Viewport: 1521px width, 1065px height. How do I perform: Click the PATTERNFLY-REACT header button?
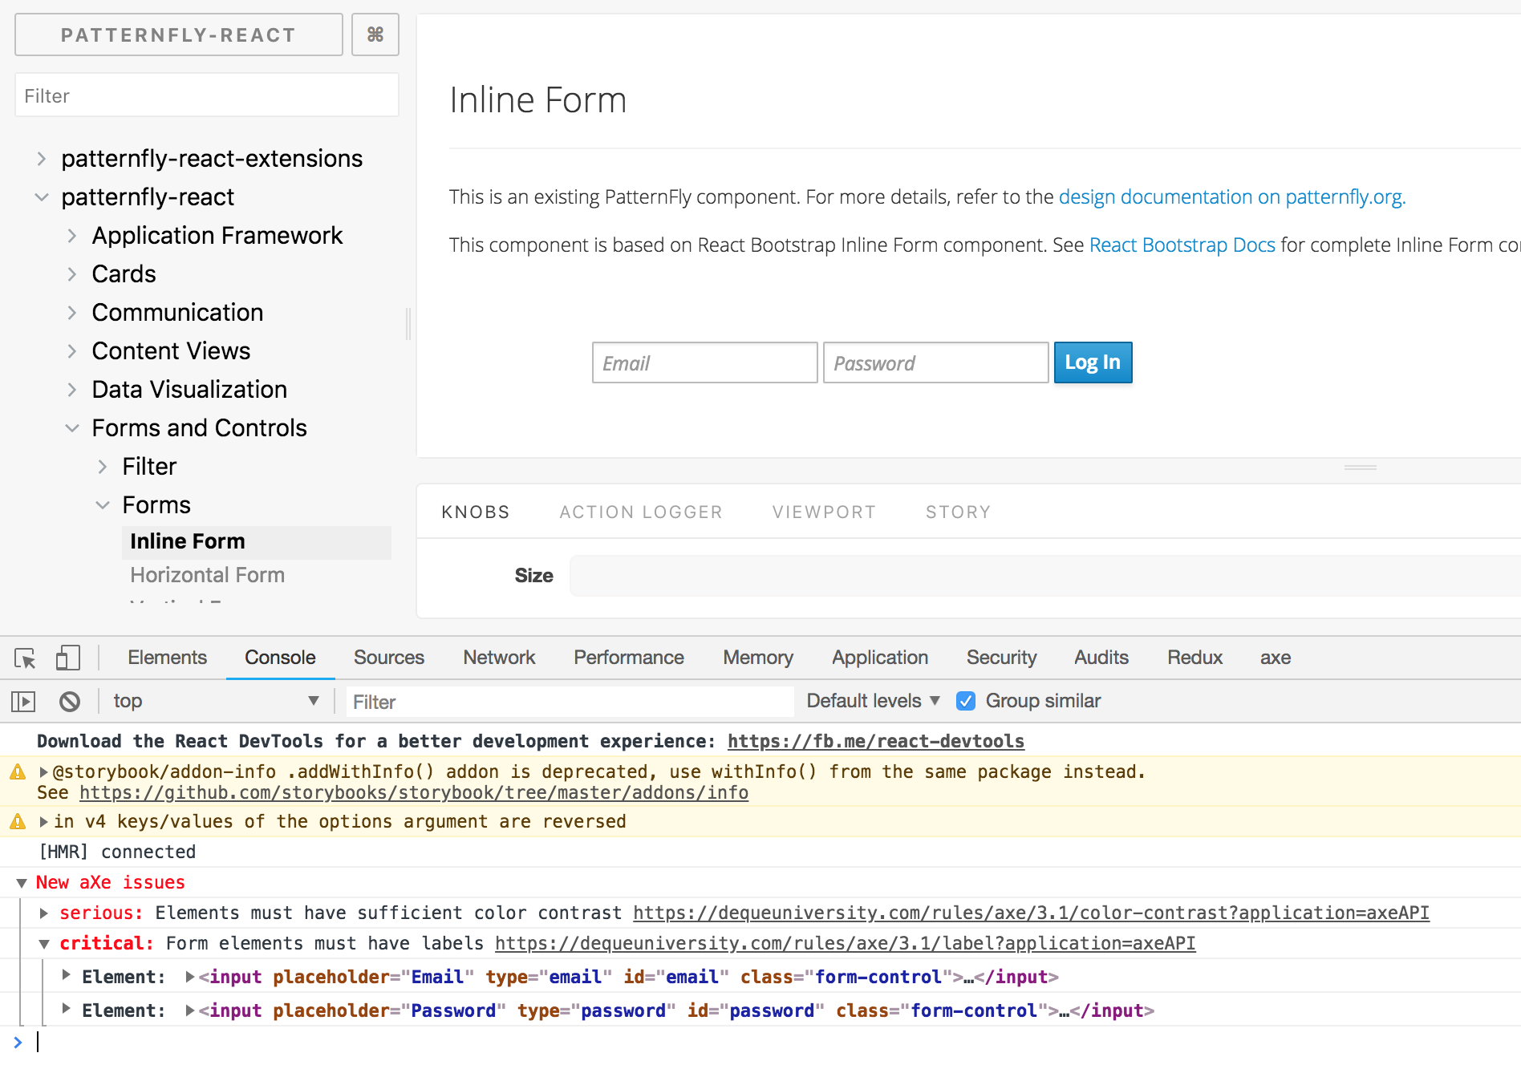coord(178,34)
